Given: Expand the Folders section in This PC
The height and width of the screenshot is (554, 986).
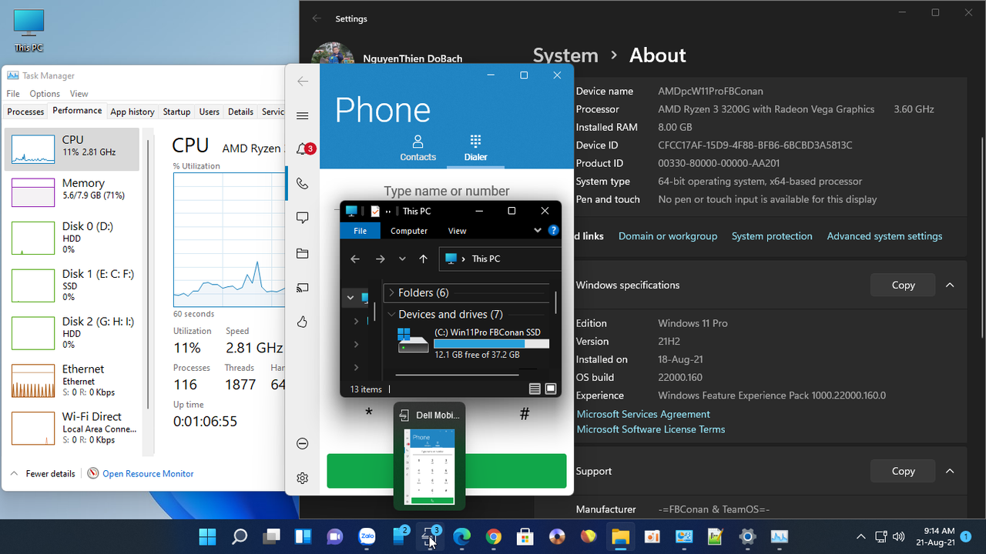Looking at the screenshot, I should coord(391,292).
